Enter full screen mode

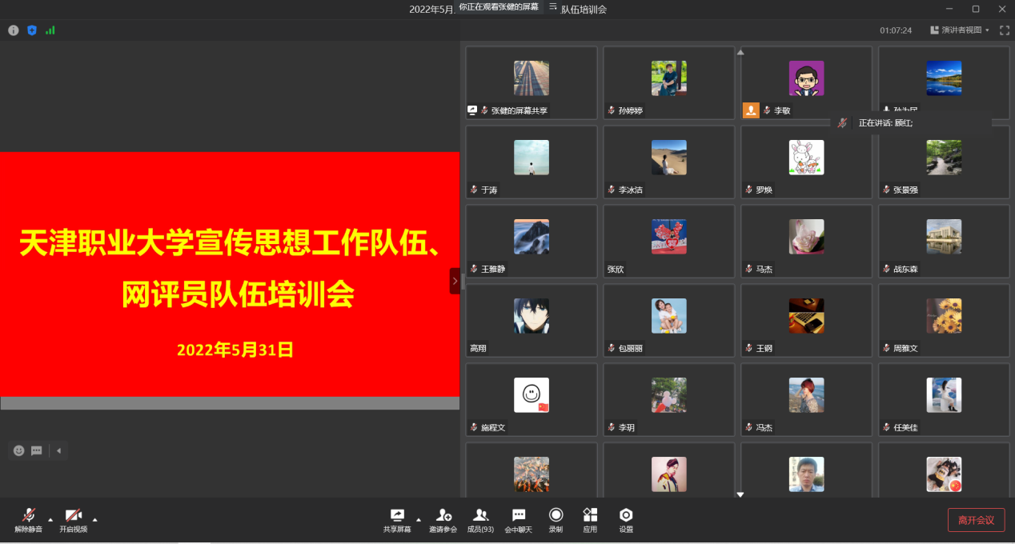(x=1004, y=30)
